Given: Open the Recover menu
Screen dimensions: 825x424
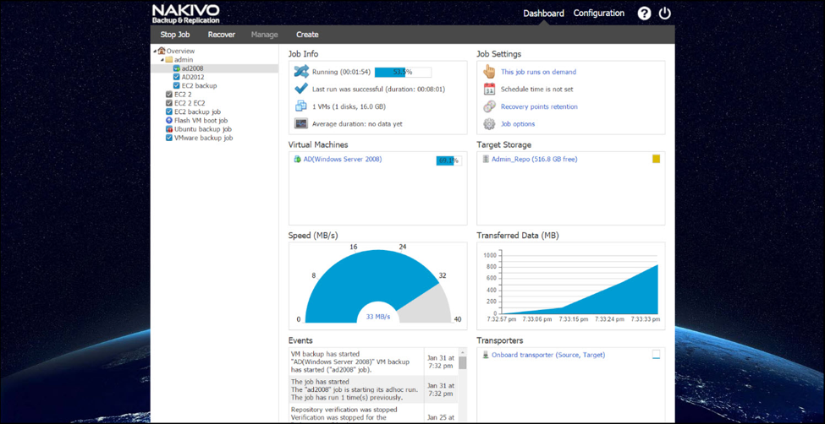Looking at the screenshot, I should [222, 35].
